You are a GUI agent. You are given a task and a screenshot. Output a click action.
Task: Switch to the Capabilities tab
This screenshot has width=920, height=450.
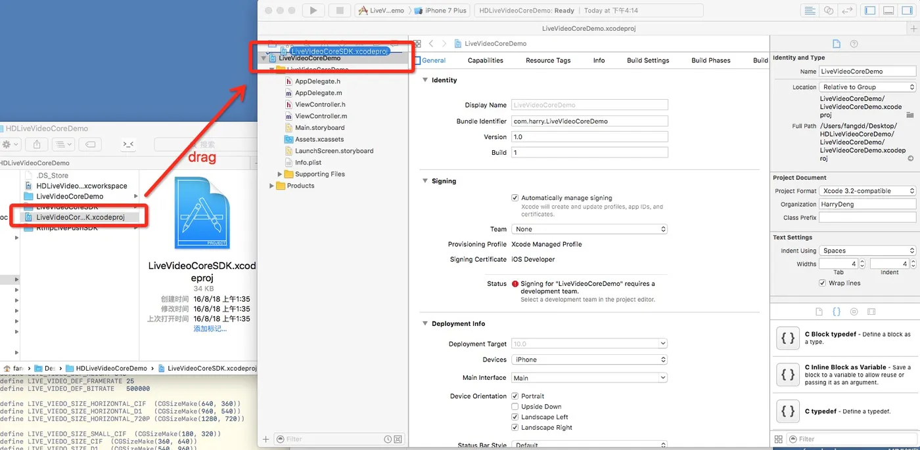pos(486,60)
